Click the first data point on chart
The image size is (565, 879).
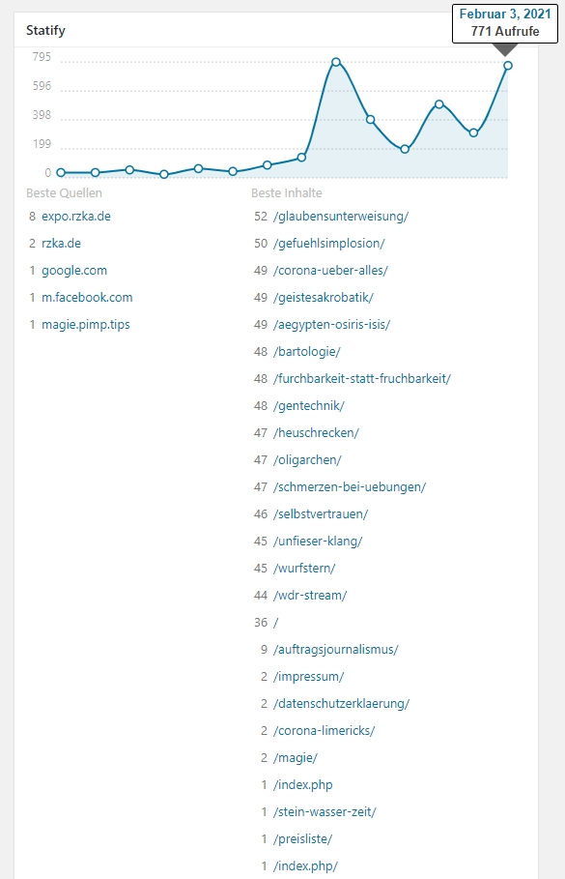pos(61,173)
